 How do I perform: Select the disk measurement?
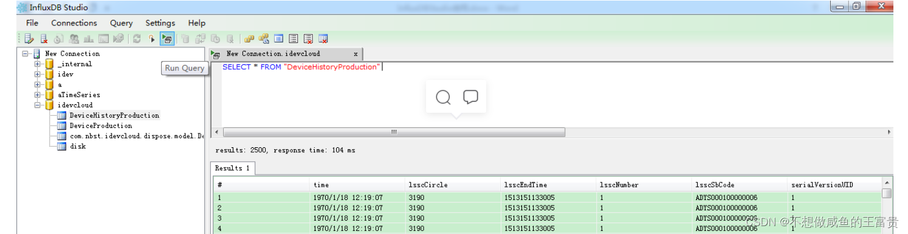click(77, 146)
